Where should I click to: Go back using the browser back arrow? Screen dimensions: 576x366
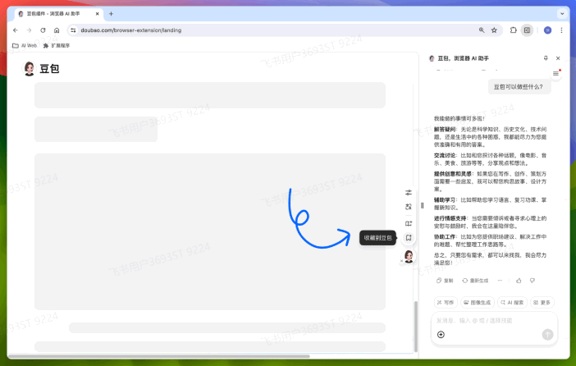pos(16,30)
